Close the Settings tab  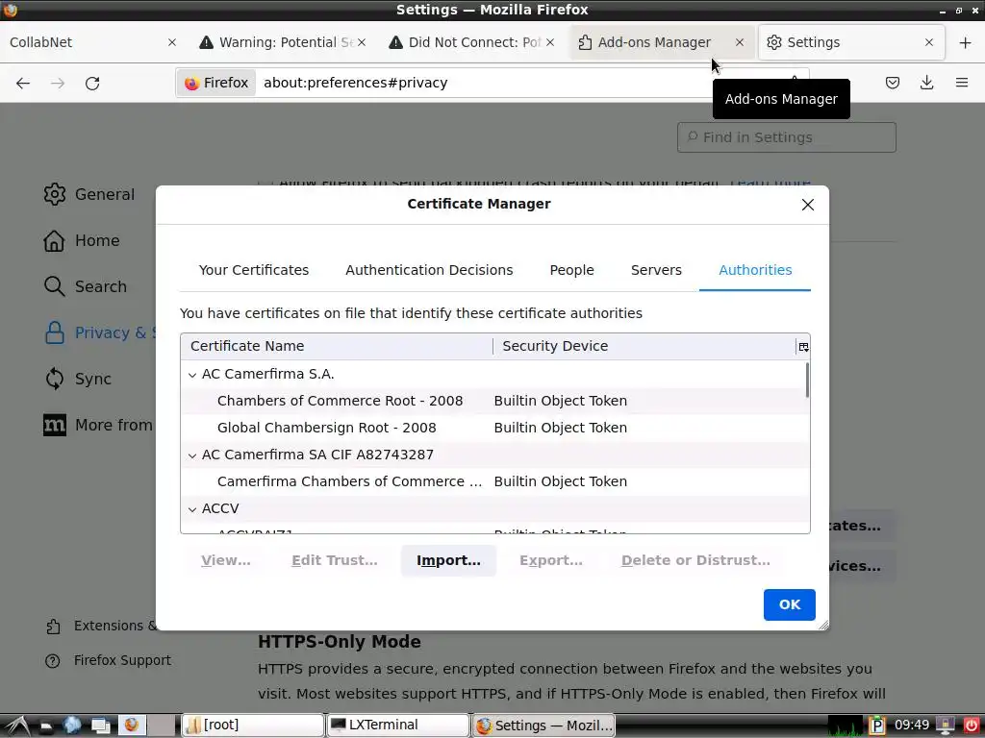929,42
